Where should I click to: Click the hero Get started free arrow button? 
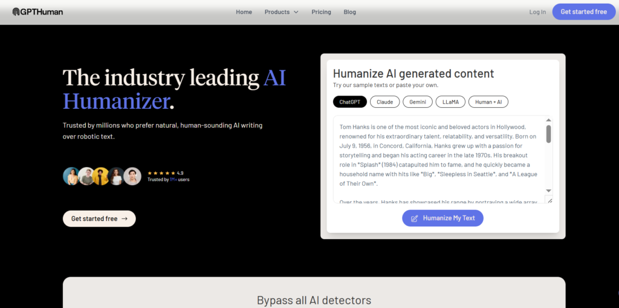tap(99, 218)
